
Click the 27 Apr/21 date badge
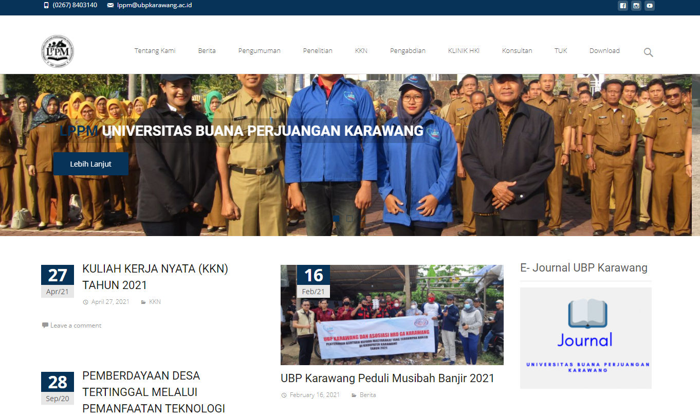[58, 281]
